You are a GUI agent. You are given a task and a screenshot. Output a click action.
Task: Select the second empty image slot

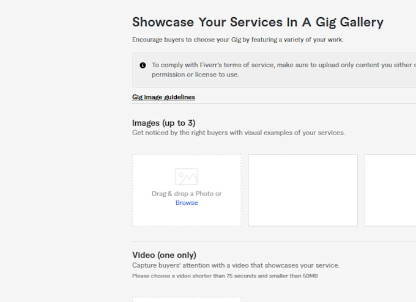(x=303, y=190)
